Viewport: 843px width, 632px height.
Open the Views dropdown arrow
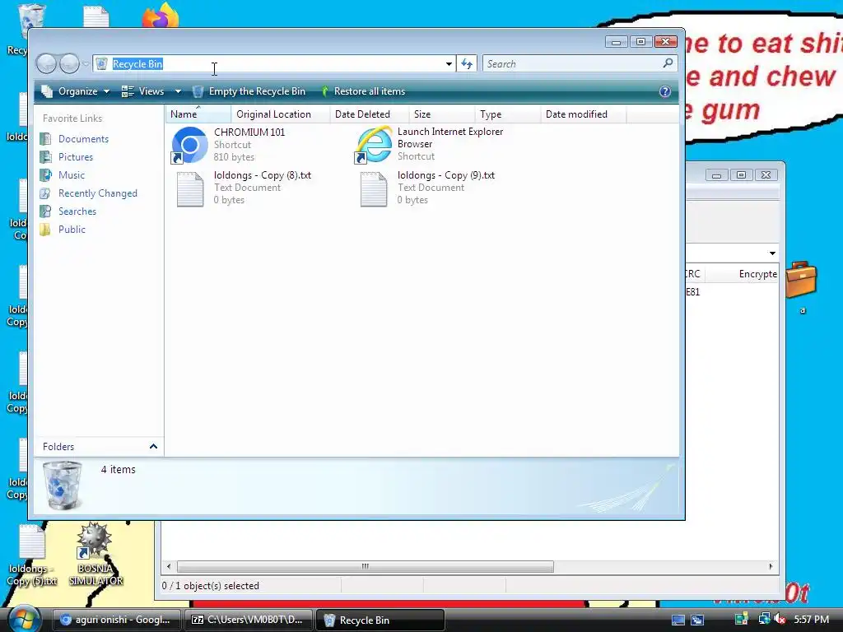pos(178,91)
